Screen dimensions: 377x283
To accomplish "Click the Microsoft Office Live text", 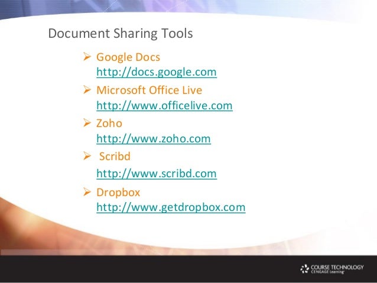I will [x=149, y=90].
